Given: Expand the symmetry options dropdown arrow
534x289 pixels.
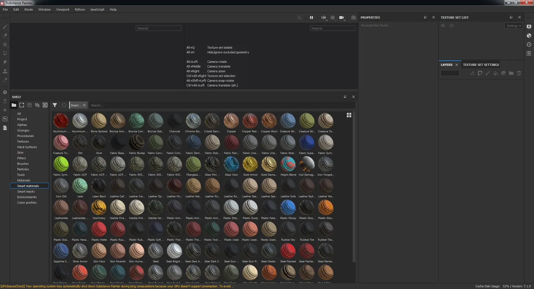Looking at the screenshot, I should 327,20.
